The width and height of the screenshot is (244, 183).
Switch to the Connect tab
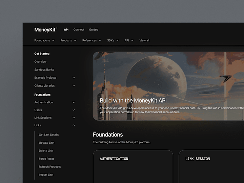(79, 29)
